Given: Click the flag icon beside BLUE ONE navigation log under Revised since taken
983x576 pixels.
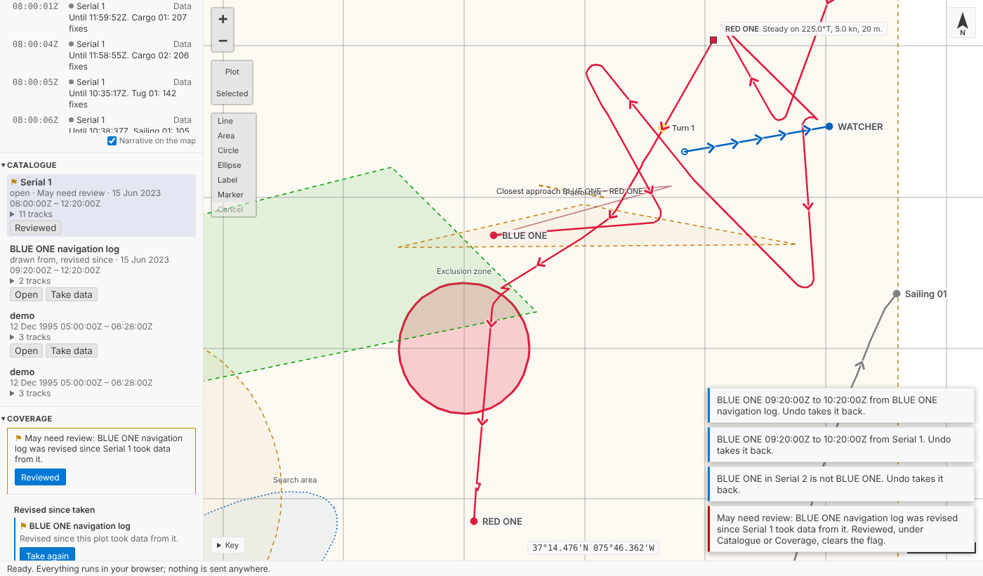Looking at the screenshot, I should (23, 525).
